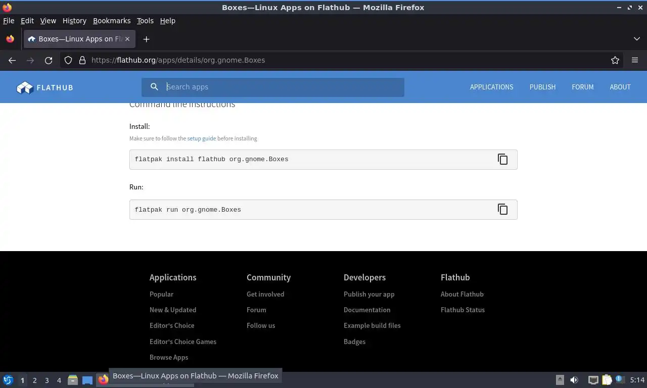
Task: Select the Boxes—Linux Apps on Flathub tab
Action: point(79,39)
